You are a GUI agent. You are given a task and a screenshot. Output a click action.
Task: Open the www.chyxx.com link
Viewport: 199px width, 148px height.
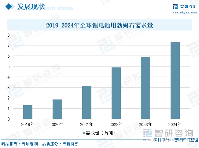(x=185, y=13)
